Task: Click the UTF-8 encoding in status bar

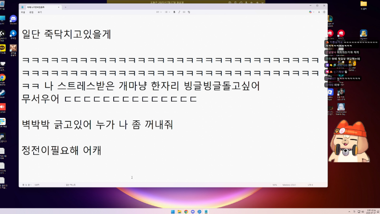Action: (x=311, y=185)
